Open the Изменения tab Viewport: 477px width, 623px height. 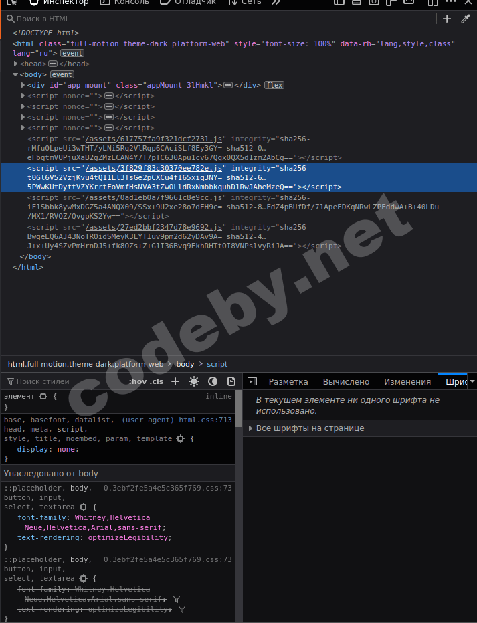(407, 382)
